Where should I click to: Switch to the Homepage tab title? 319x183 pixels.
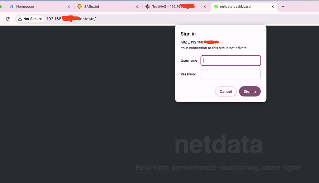25,7
